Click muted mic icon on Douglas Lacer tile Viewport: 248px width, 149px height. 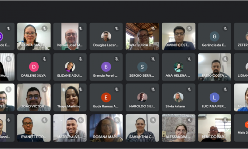pyautogui.click(x=117, y=29)
